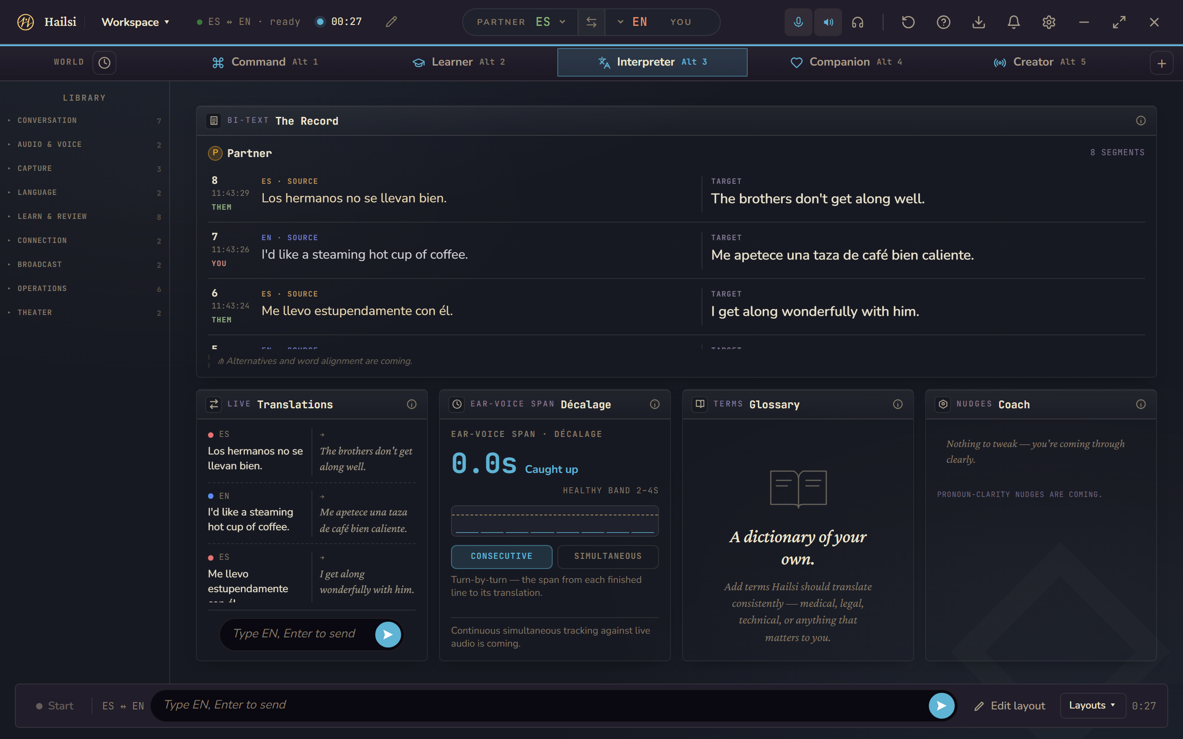Expand the Connection library section
The height and width of the screenshot is (739, 1183).
[x=85, y=241]
